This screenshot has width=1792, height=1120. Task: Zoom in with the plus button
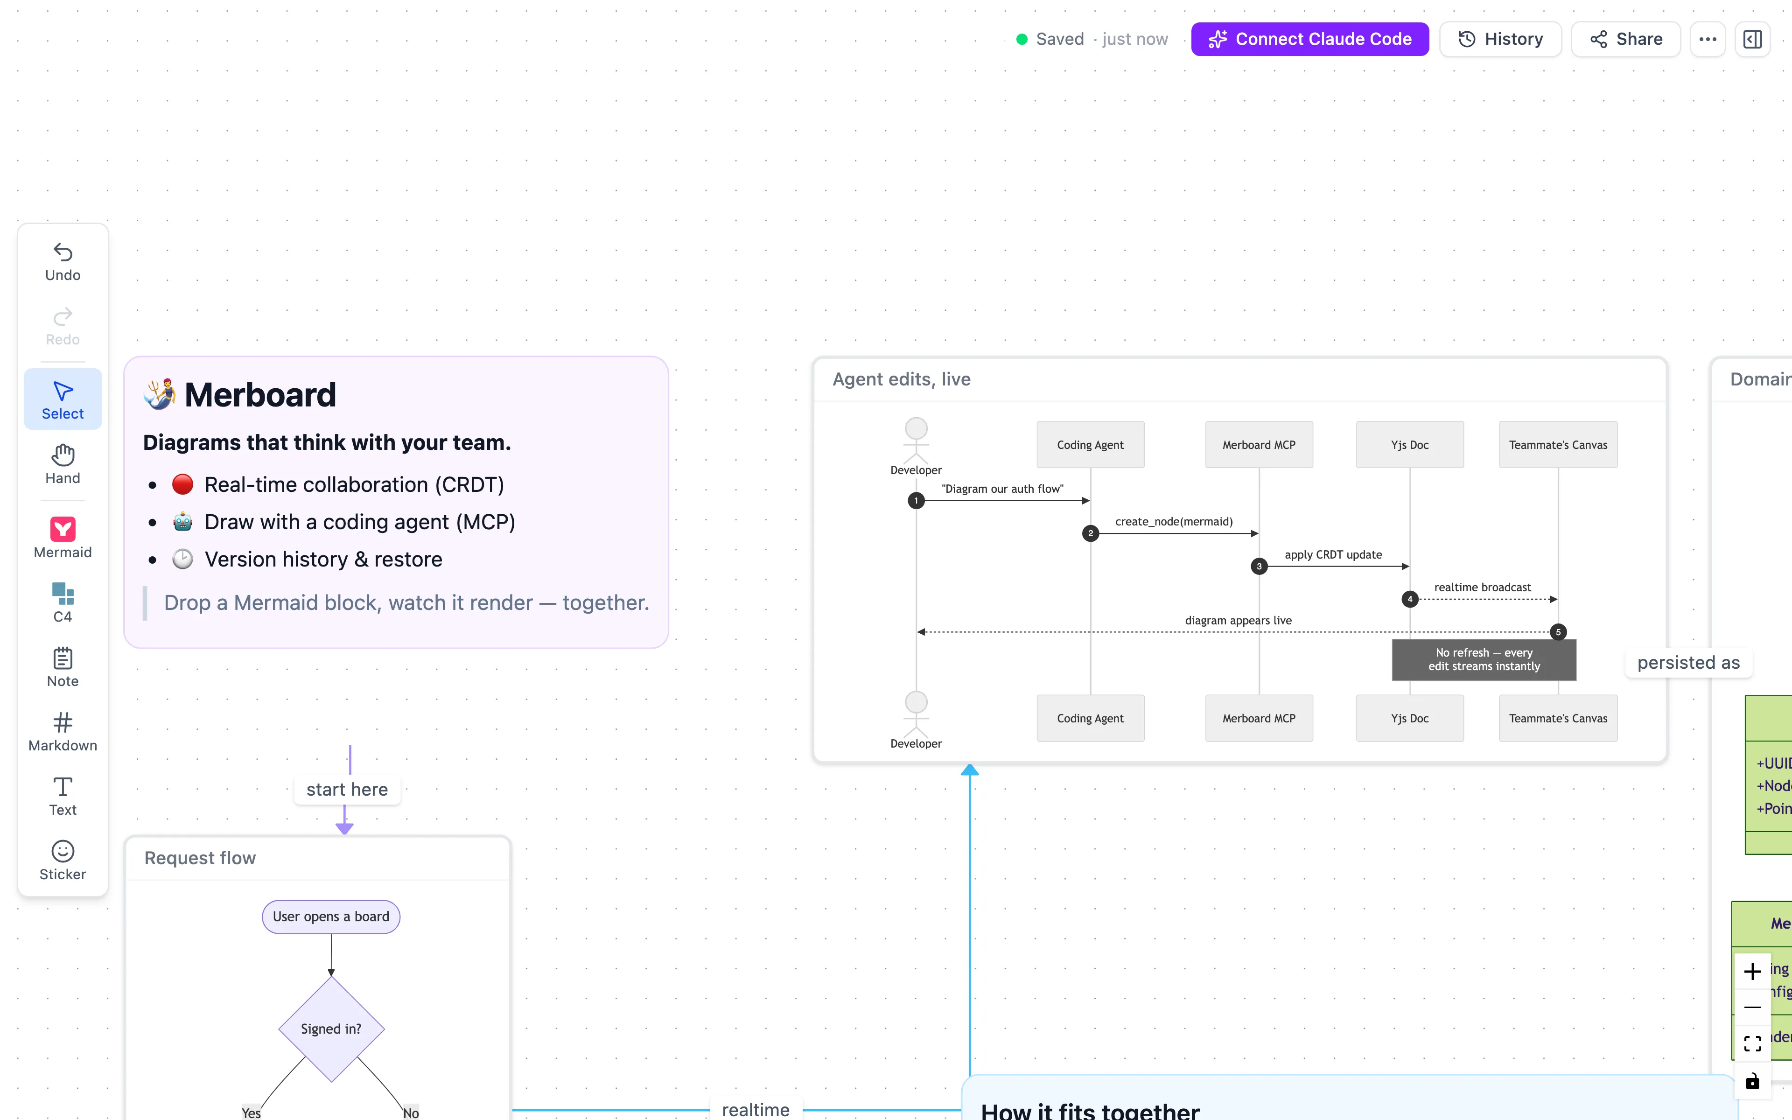pyautogui.click(x=1752, y=971)
